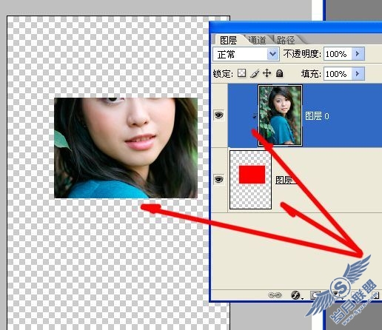This screenshot has width=382, height=330.
Task: Click the clipping mask arrow on 图层 0
Action: pos(255,116)
